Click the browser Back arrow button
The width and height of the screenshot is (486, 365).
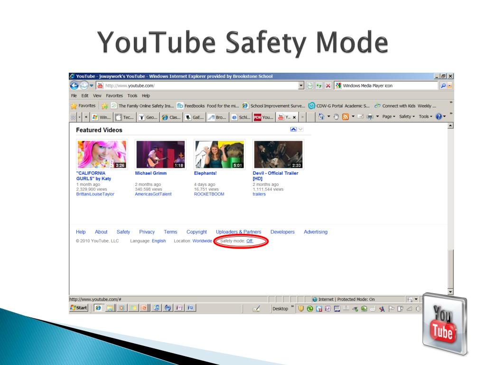74,86
